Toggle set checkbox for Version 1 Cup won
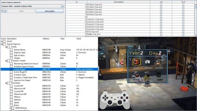This screenshot has width=197, height=111. click(161, 19)
